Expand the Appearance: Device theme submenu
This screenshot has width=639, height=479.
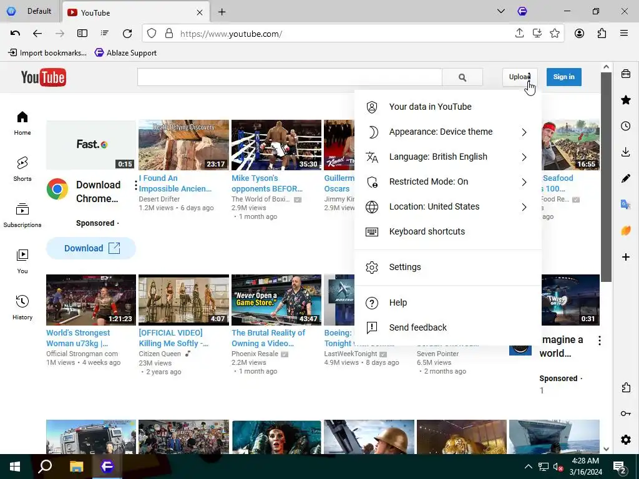[x=448, y=132]
